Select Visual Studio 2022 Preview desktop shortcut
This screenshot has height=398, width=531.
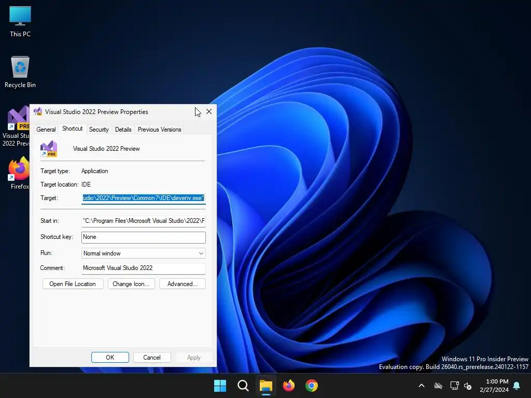click(x=16, y=126)
